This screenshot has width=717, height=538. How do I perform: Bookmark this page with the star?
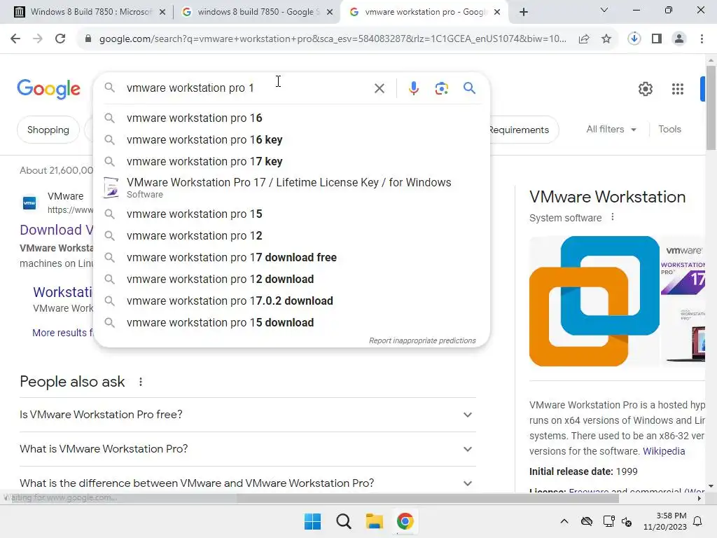(606, 39)
